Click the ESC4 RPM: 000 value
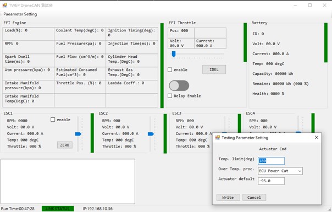 pyautogui.click(x=258, y=121)
